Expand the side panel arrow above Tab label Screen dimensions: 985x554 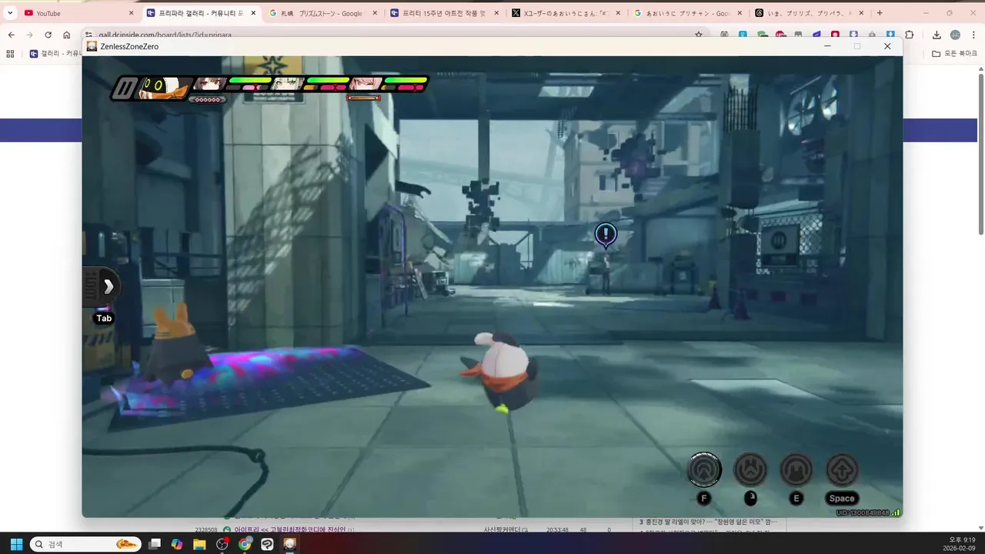(x=108, y=287)
